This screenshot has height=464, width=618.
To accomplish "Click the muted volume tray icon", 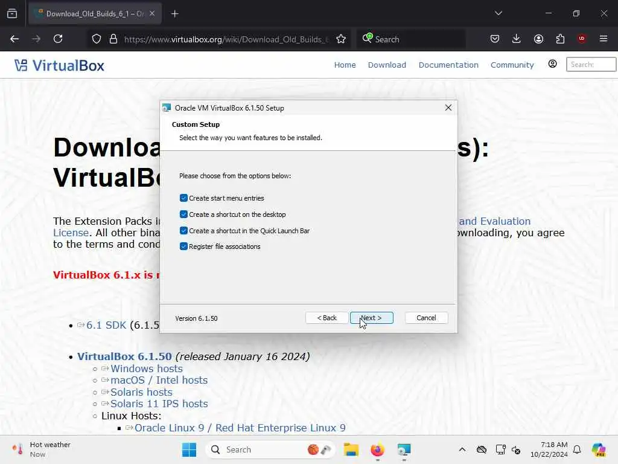I will [x=517, y=449].
